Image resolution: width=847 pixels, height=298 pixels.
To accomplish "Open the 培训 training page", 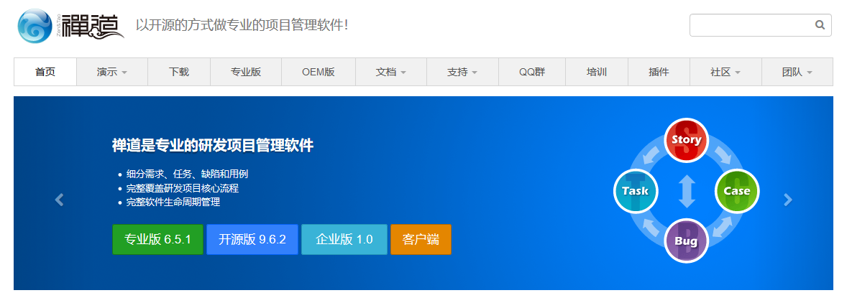I will pos(596,72).
